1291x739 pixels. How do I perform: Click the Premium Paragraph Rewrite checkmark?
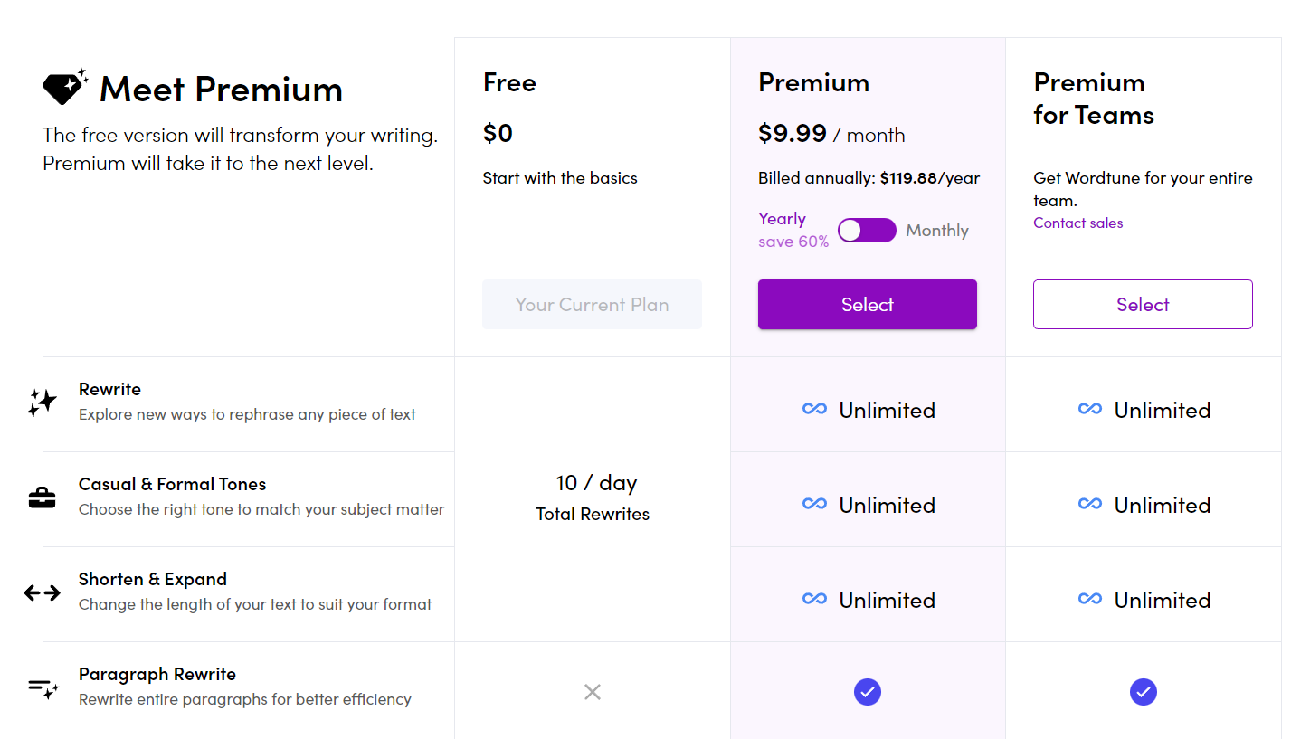[x=868, y=692]
